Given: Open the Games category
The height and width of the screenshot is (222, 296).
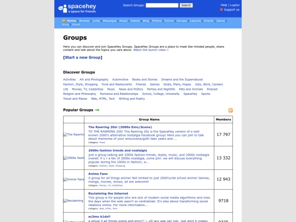Looking at the screenshot, I should coord(155,84).
